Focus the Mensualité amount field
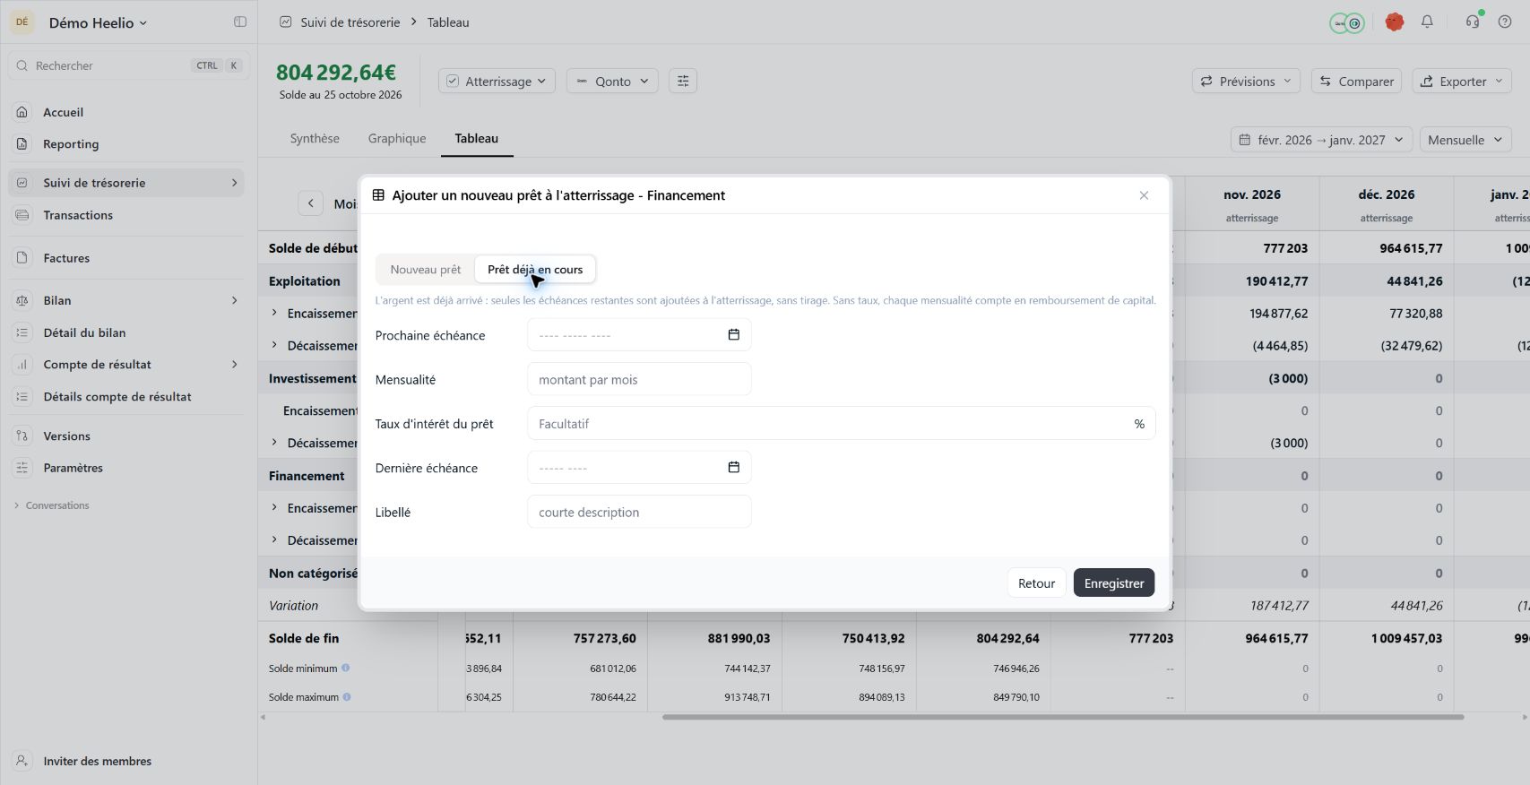Image resolution: width=1530 pixels, height=785 pixels. [639, 379]
